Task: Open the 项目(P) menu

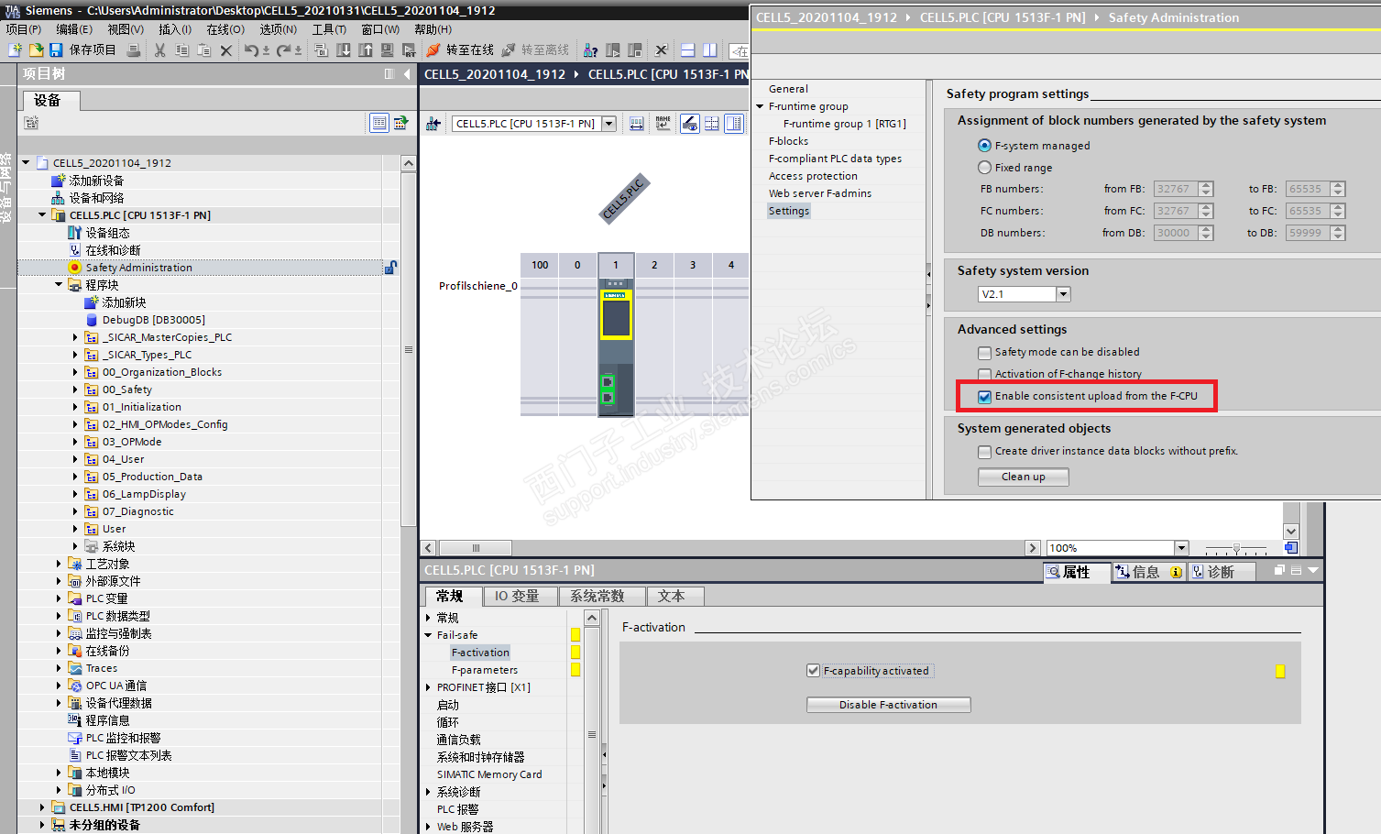Action: (24, 29)
